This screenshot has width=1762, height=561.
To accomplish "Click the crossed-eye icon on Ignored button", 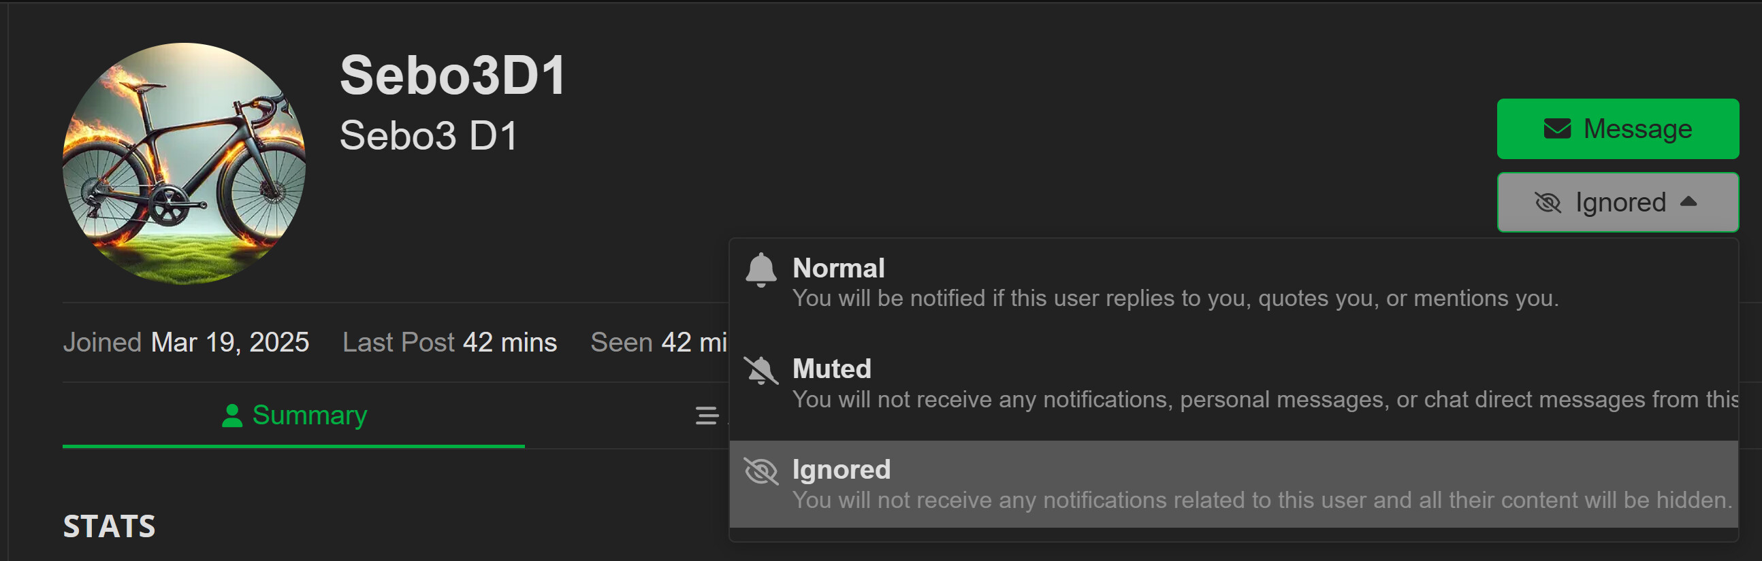I will (x=1548, y=202).
